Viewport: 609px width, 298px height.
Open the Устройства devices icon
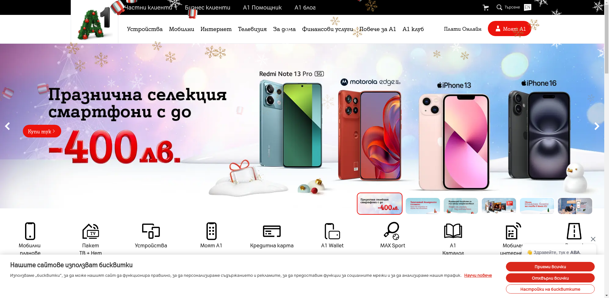151,231
